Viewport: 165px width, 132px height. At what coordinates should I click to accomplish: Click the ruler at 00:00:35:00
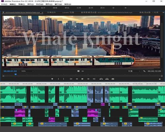[96, 84]
